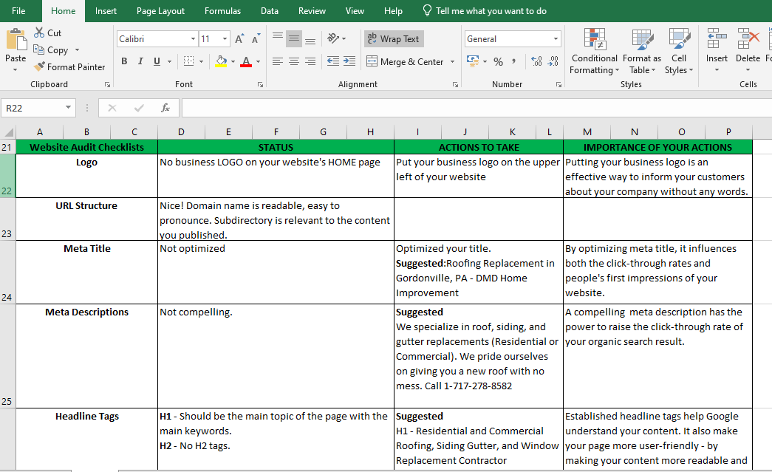Open the File tab
The width and height of the screenshot is (772, 472).
pyautogui.click(x=18, y=11)
